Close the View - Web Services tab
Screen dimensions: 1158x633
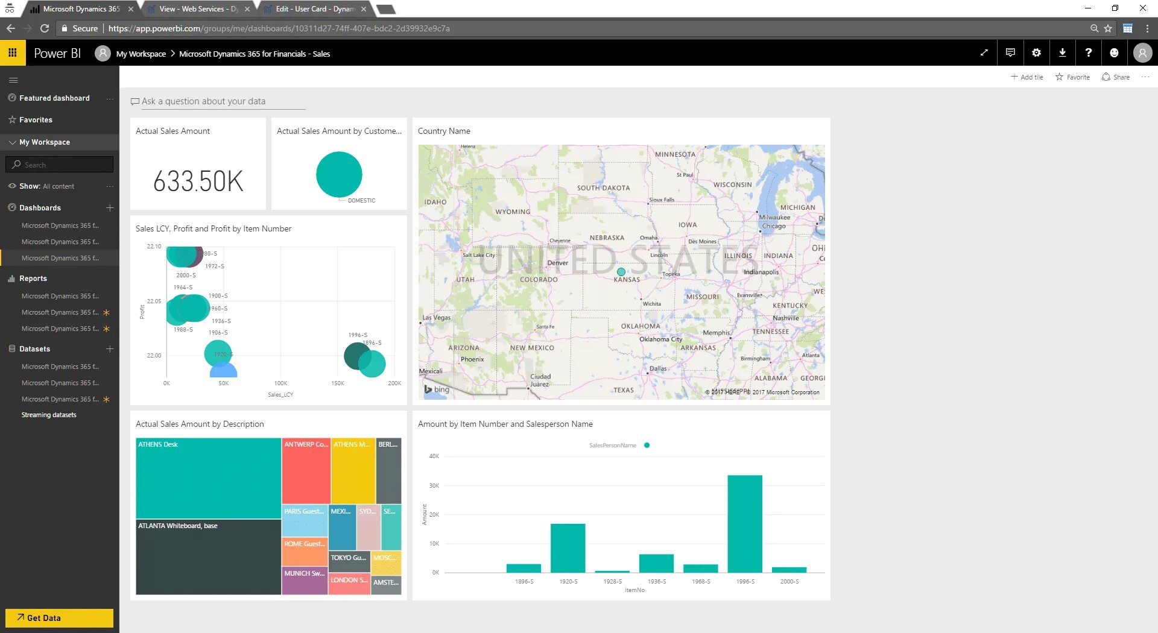click(247, 9)
